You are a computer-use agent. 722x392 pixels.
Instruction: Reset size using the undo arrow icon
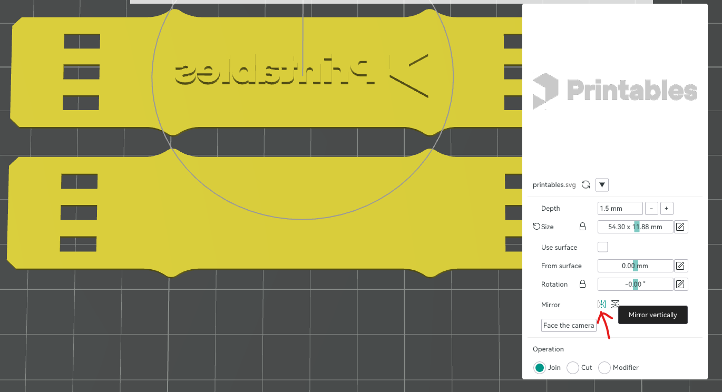point(536,227)
